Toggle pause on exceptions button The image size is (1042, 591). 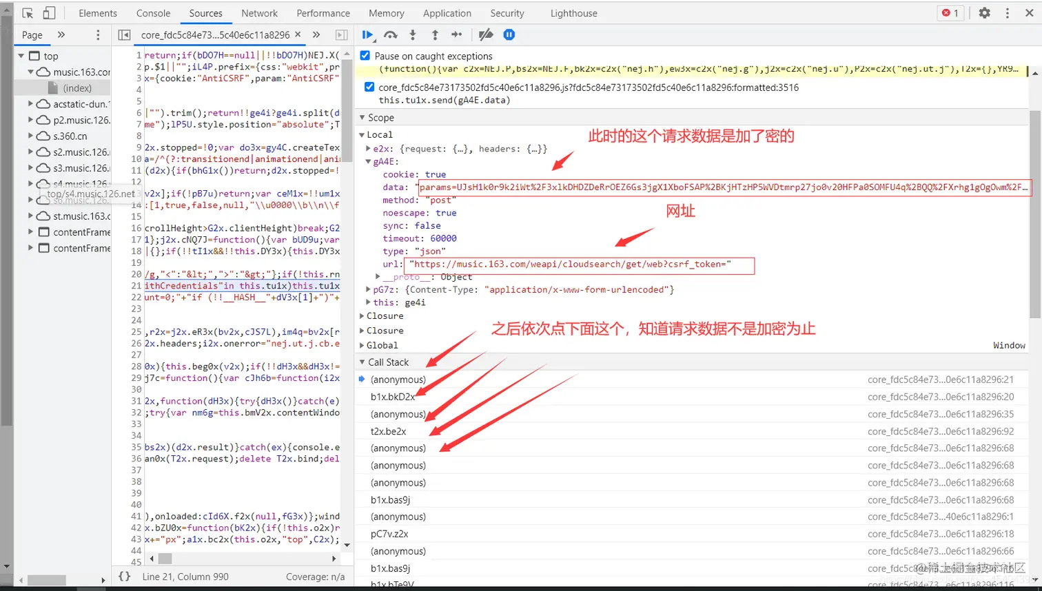[x=509, y=34]
